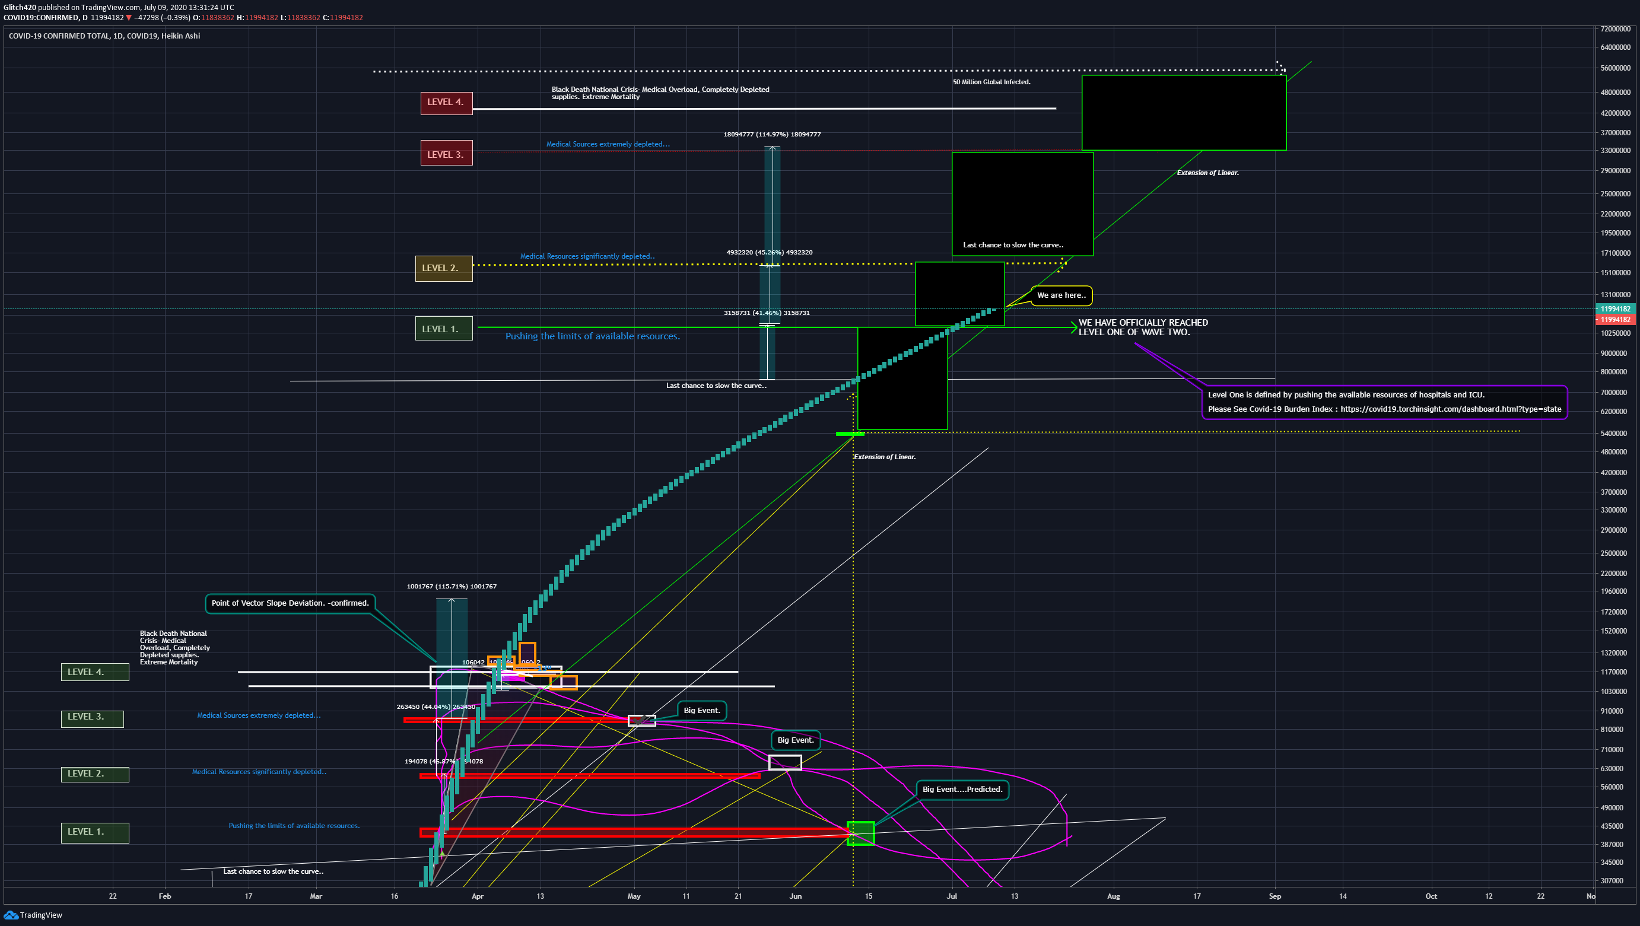Image resolution: width=1640 pixels, height=926 pixels.
Task: Click the green LEVEL 4. box on left
Action: click(x=95, y=672)
